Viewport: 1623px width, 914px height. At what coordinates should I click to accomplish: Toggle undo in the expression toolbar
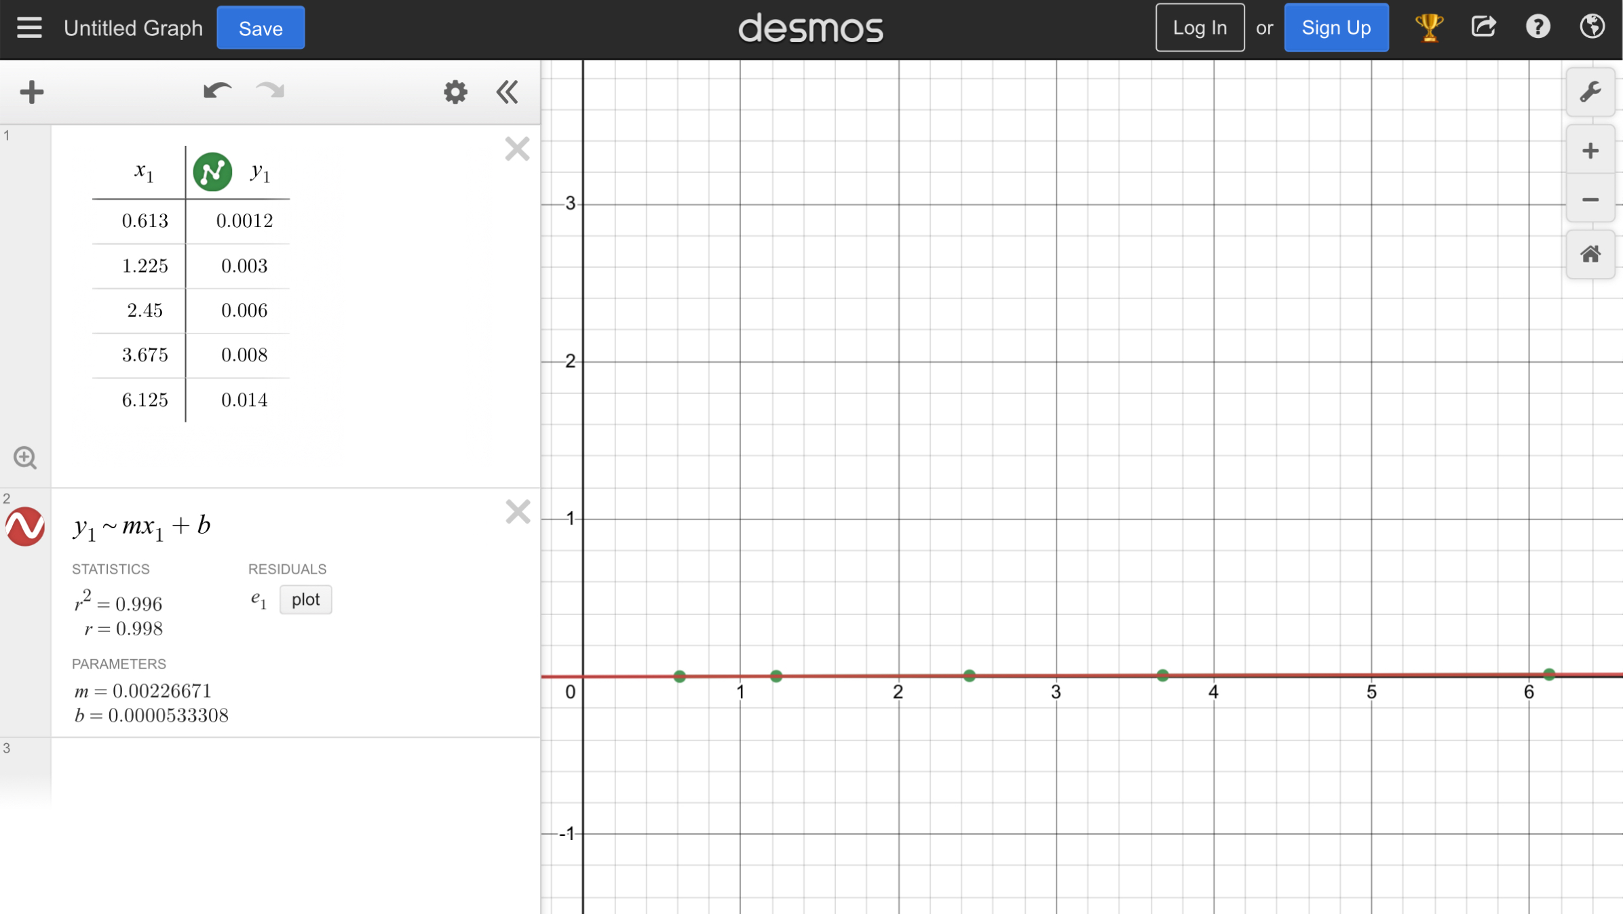pyautogui.click(x=216, y=90)
